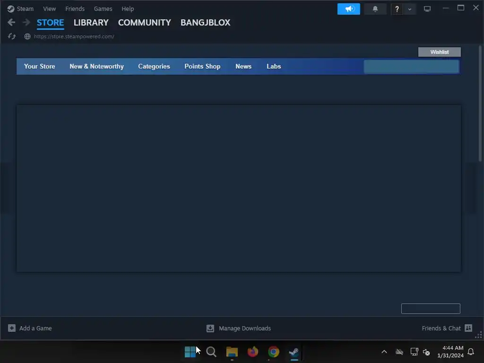This screenshot has width=484, height=363.
Task: Open the Windows Start menu
Action: 190,352
